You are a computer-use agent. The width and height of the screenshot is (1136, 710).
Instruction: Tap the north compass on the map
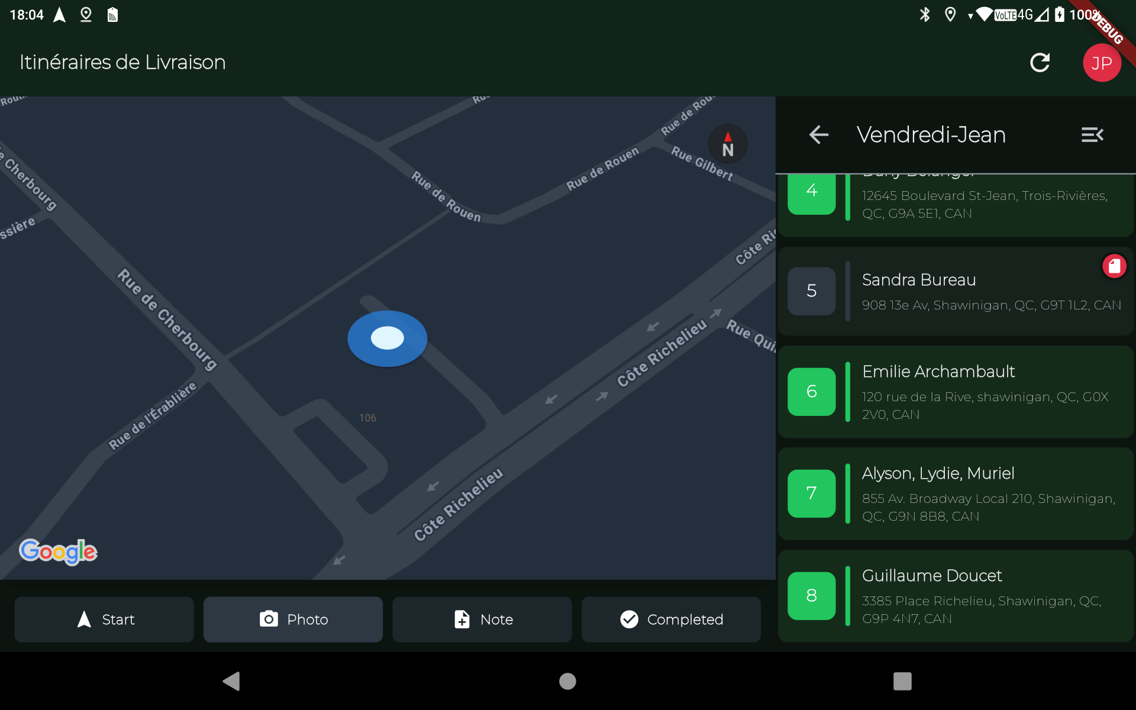[x=728, y=144]
